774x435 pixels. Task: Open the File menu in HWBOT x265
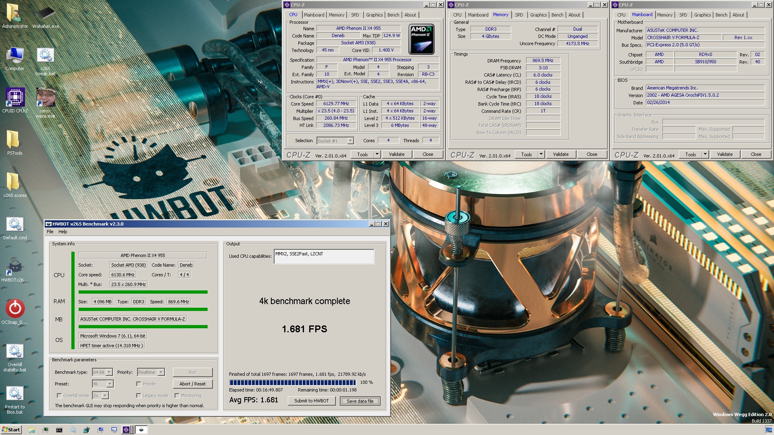[50, 232]
